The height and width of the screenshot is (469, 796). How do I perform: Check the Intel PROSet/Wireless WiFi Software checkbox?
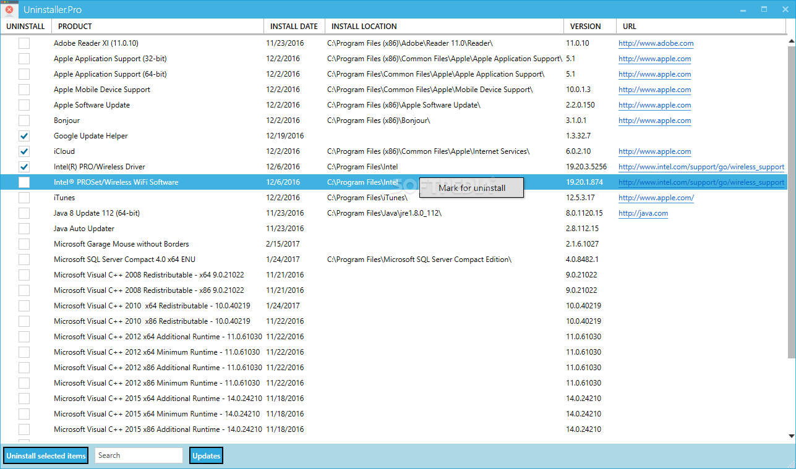(24, 182)
